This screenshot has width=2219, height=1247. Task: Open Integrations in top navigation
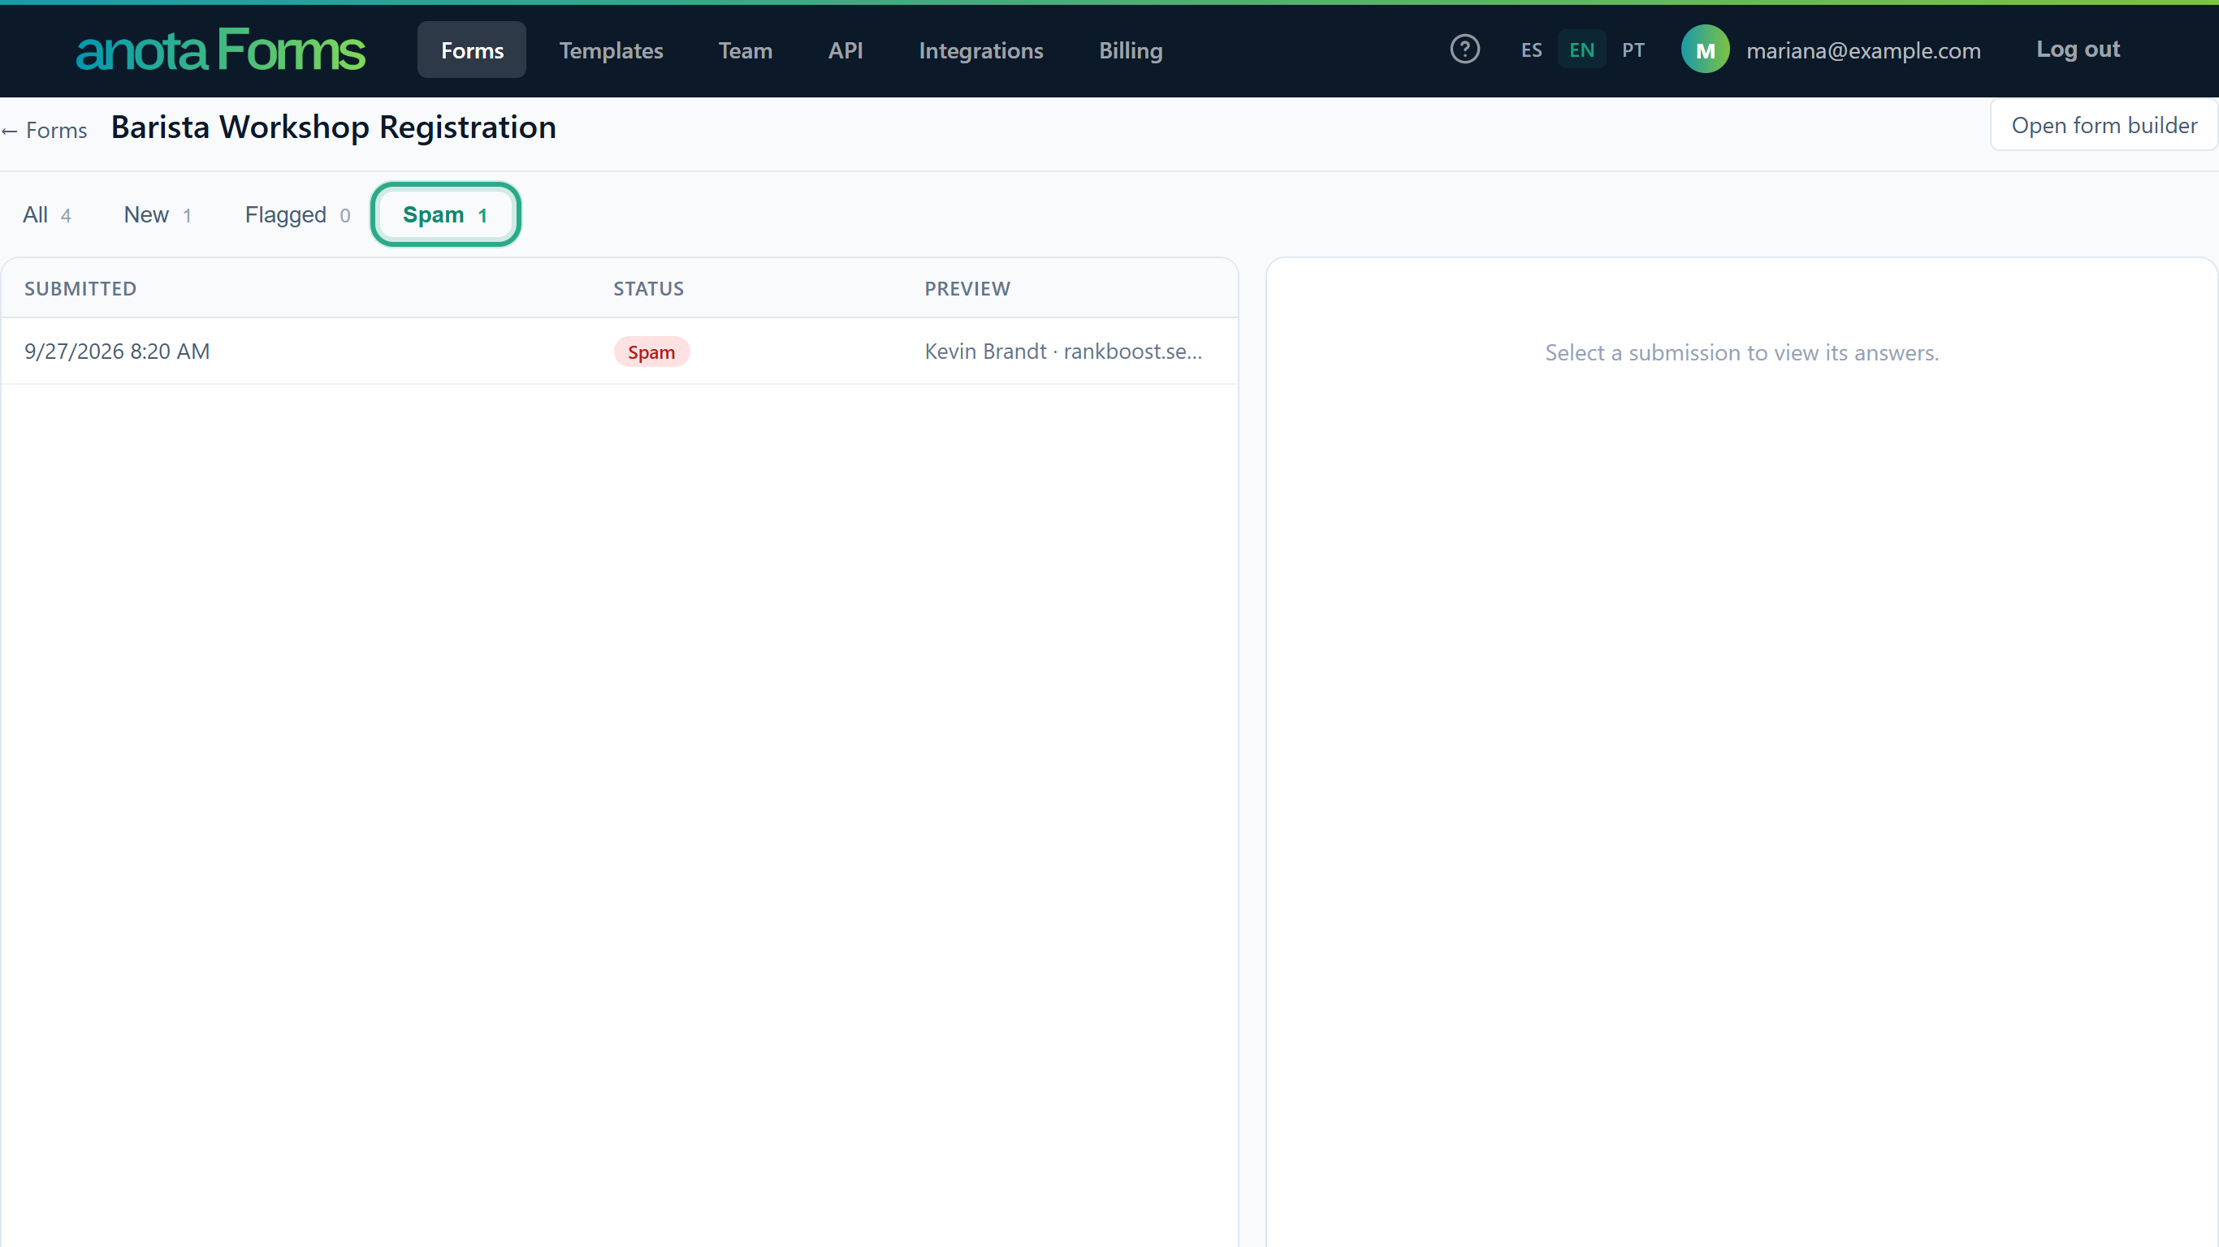click(x=980, y=50)
